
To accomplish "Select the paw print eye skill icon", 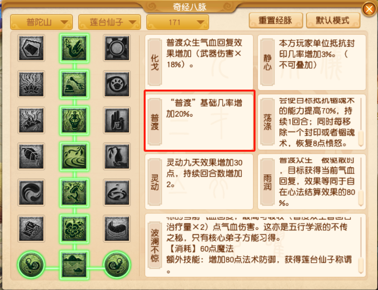I will 117,84.
